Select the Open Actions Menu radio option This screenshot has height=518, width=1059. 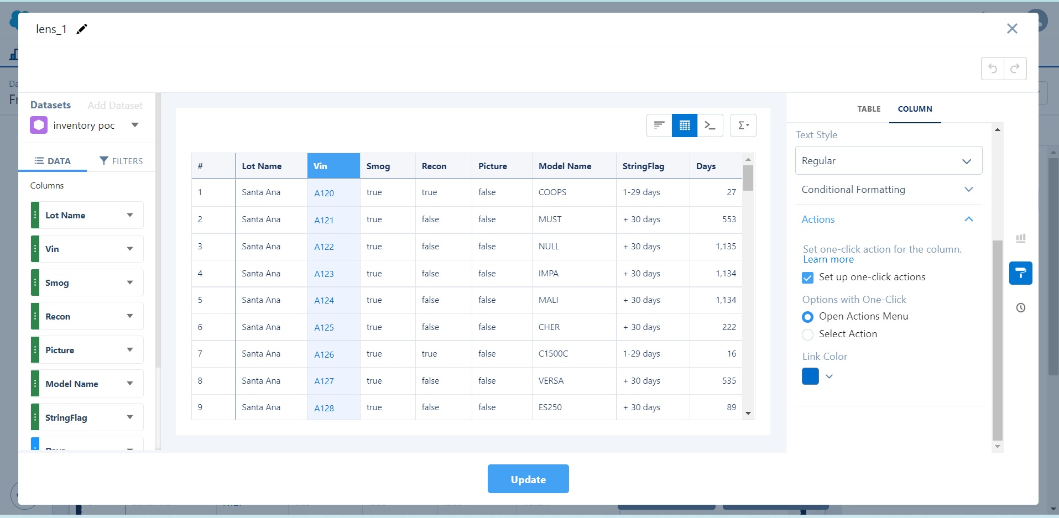click(x=807, y=317)
